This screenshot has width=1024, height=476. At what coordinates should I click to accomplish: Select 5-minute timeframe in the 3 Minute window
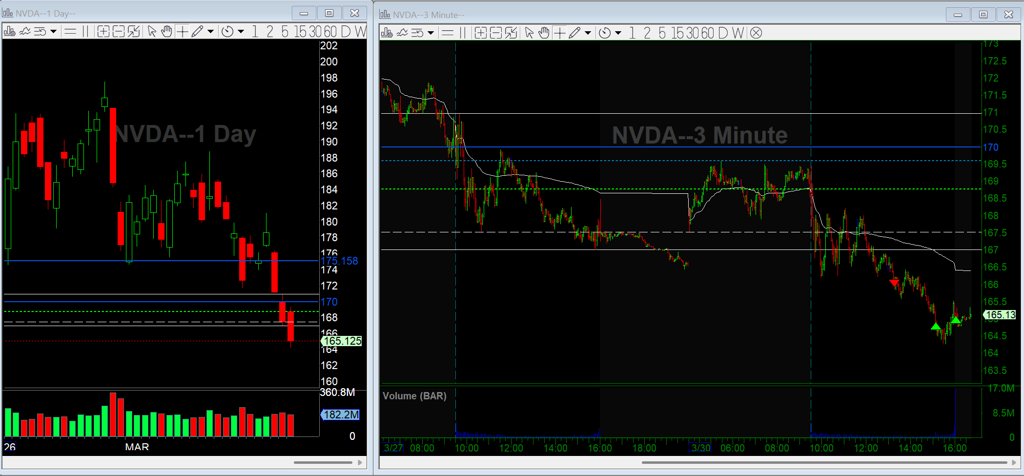[662, 33]
